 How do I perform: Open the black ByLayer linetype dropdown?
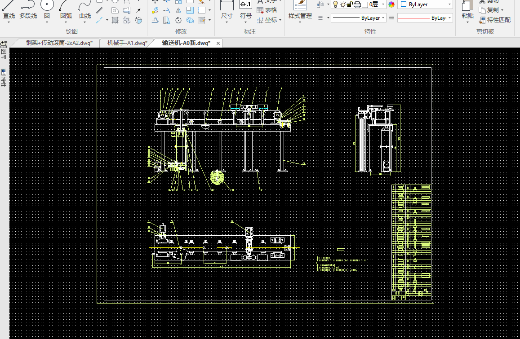coord(358,18)
